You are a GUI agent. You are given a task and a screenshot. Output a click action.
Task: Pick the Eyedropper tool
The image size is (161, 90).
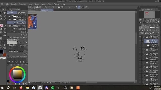coord(5,19)
